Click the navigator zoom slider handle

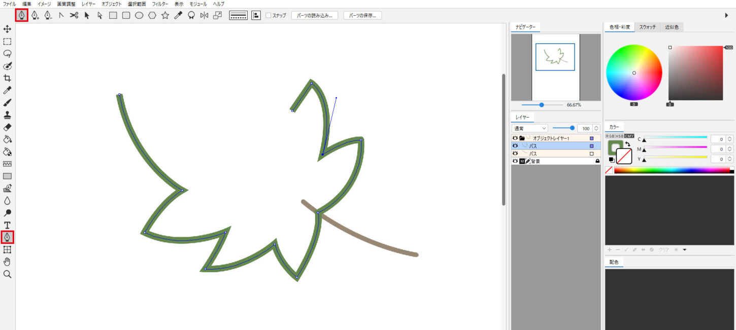542,105
